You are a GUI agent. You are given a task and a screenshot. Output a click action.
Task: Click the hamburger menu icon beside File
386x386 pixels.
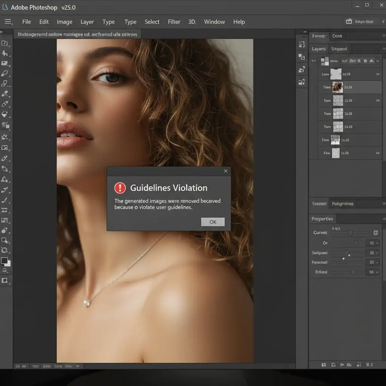pos(8,22)
